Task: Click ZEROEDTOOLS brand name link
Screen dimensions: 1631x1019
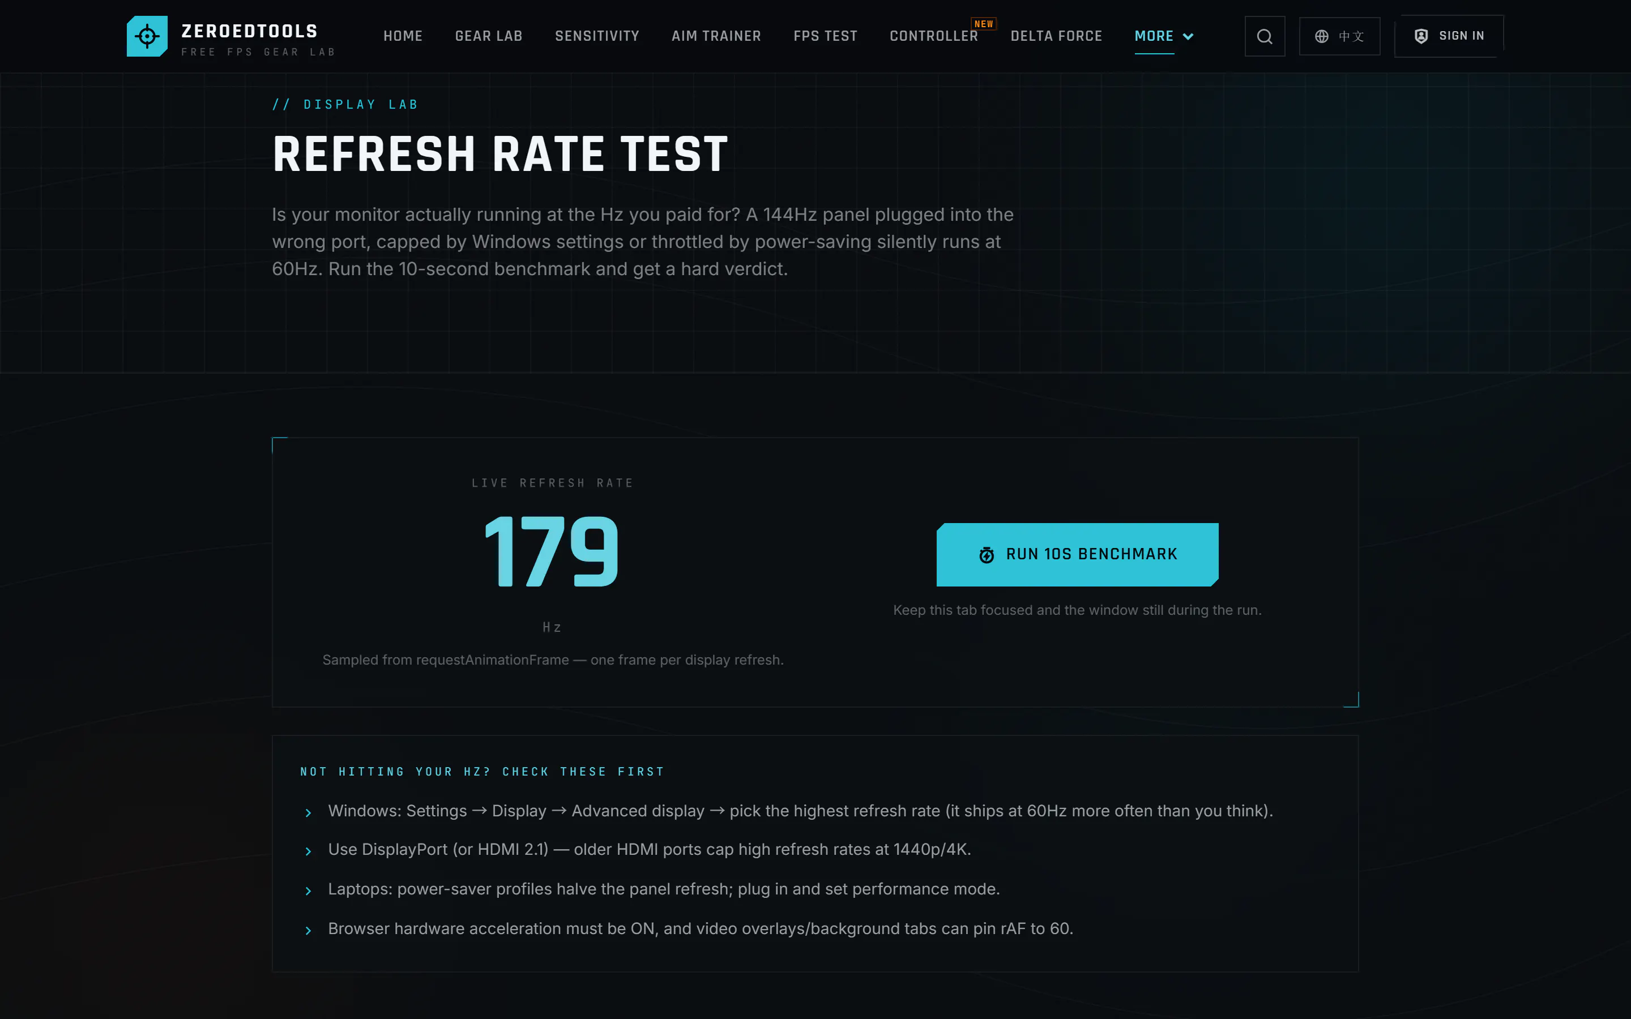Action: [x=249, y=31]
